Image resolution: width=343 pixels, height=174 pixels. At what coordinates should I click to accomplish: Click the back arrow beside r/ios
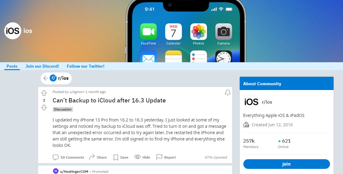[x=45, y=78]
